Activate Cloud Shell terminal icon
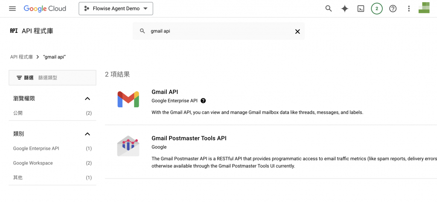The height and width of the screenshot is (202, 437). (x=361, y=9)
